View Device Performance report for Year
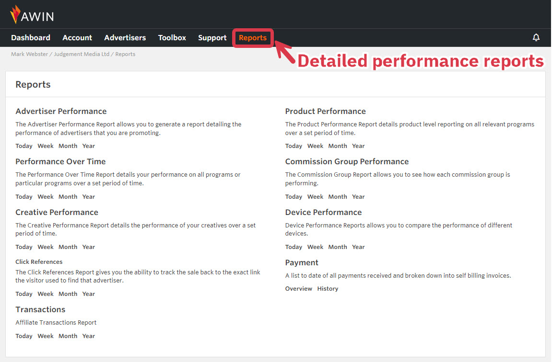The height and width of the screenshot is (362, 552). [358, 247]
